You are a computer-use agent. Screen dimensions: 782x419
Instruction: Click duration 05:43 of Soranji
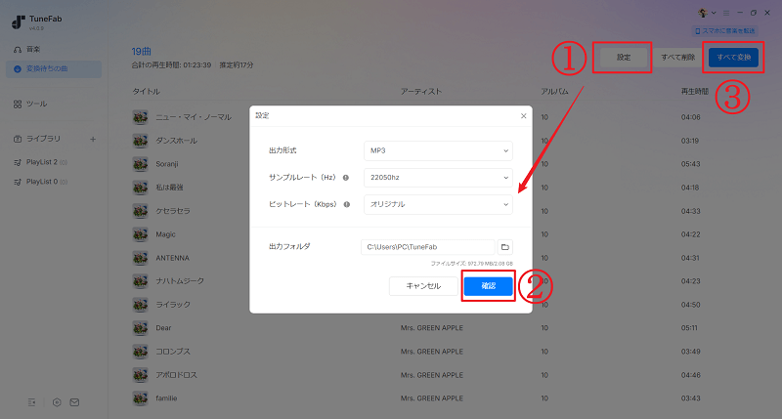(x=691, y=164)
